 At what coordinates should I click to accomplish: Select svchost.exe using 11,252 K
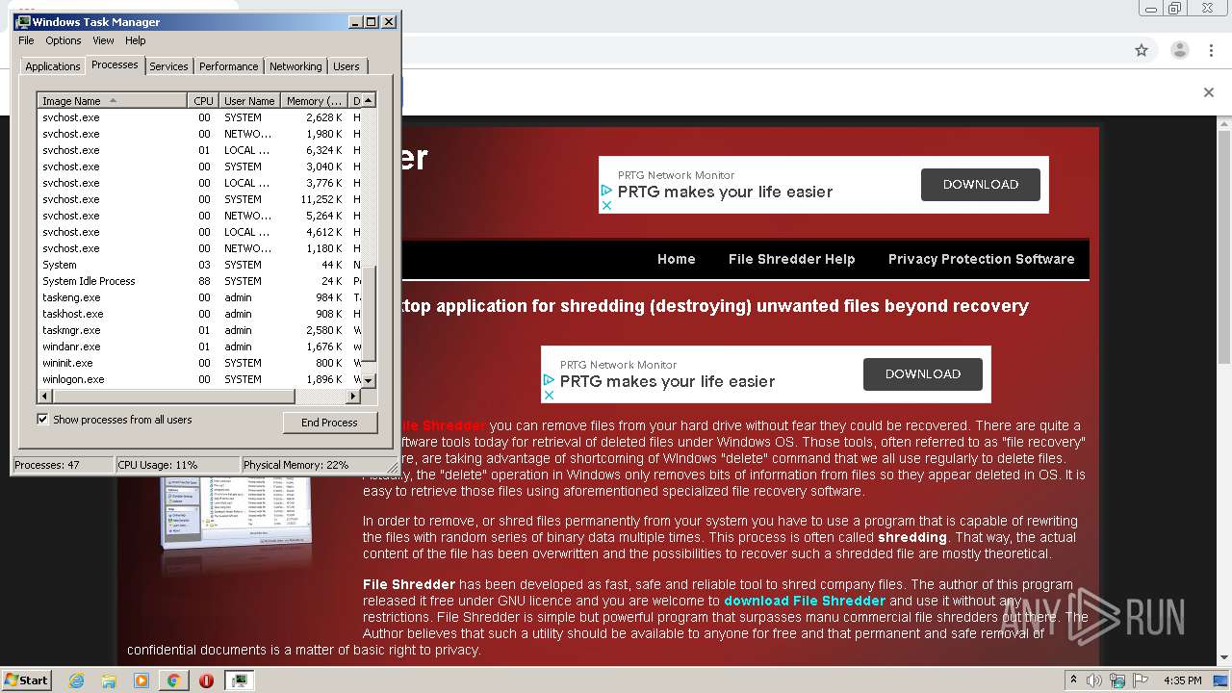coord(199,199)
